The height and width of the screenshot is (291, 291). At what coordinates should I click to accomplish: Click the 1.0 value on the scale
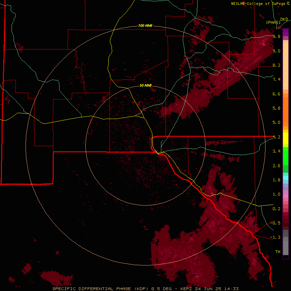tap(276, 194)
